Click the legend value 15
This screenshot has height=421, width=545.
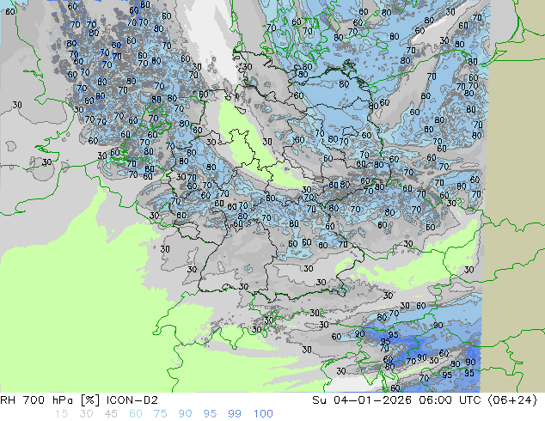(x=61, y=414)
